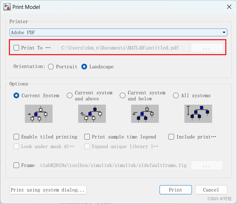
Task: Click the Current system and above diagram
Action: tap(92, 114)
